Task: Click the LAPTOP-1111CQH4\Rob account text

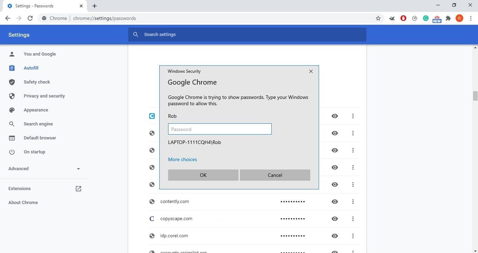Action: (194, 142)
